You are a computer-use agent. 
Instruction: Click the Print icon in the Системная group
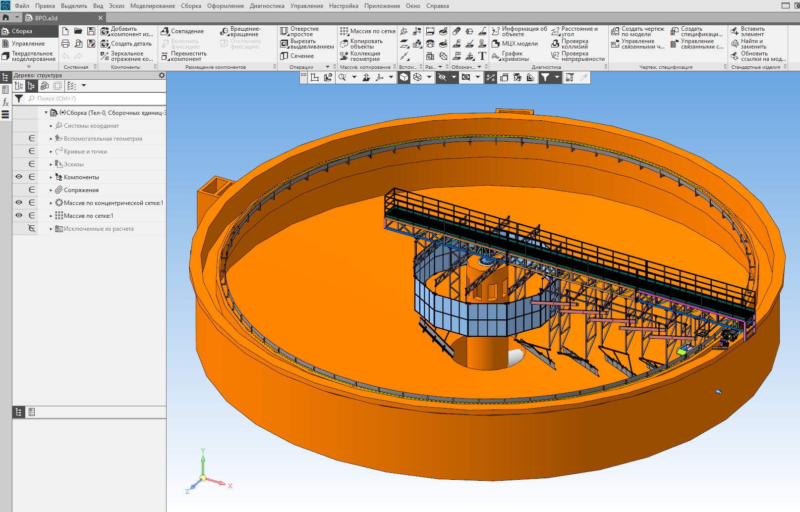(65, 44)
